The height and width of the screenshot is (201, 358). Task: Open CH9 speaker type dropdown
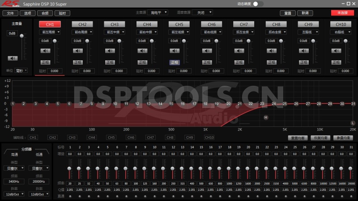308,32
